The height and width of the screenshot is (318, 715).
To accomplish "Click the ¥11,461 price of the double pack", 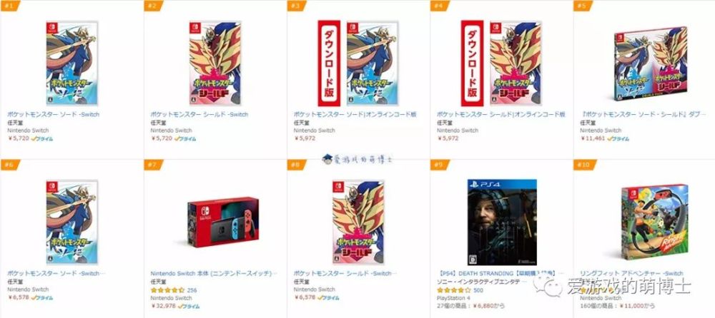I will pos(592,138).
